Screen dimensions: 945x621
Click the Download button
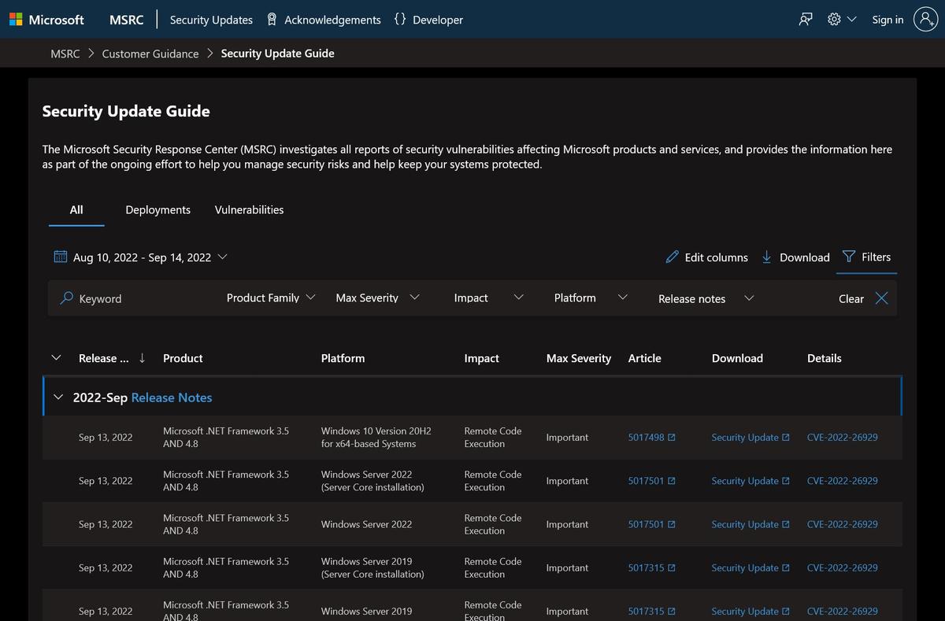coord(795,257)
